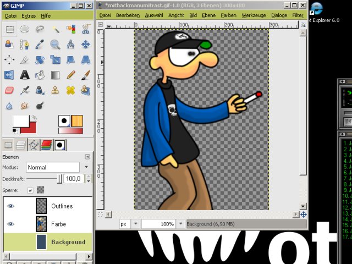Click the navigation cross icon at canvas corner
Viewport: 352px width, 264px height.
click(x=304, y=215)
